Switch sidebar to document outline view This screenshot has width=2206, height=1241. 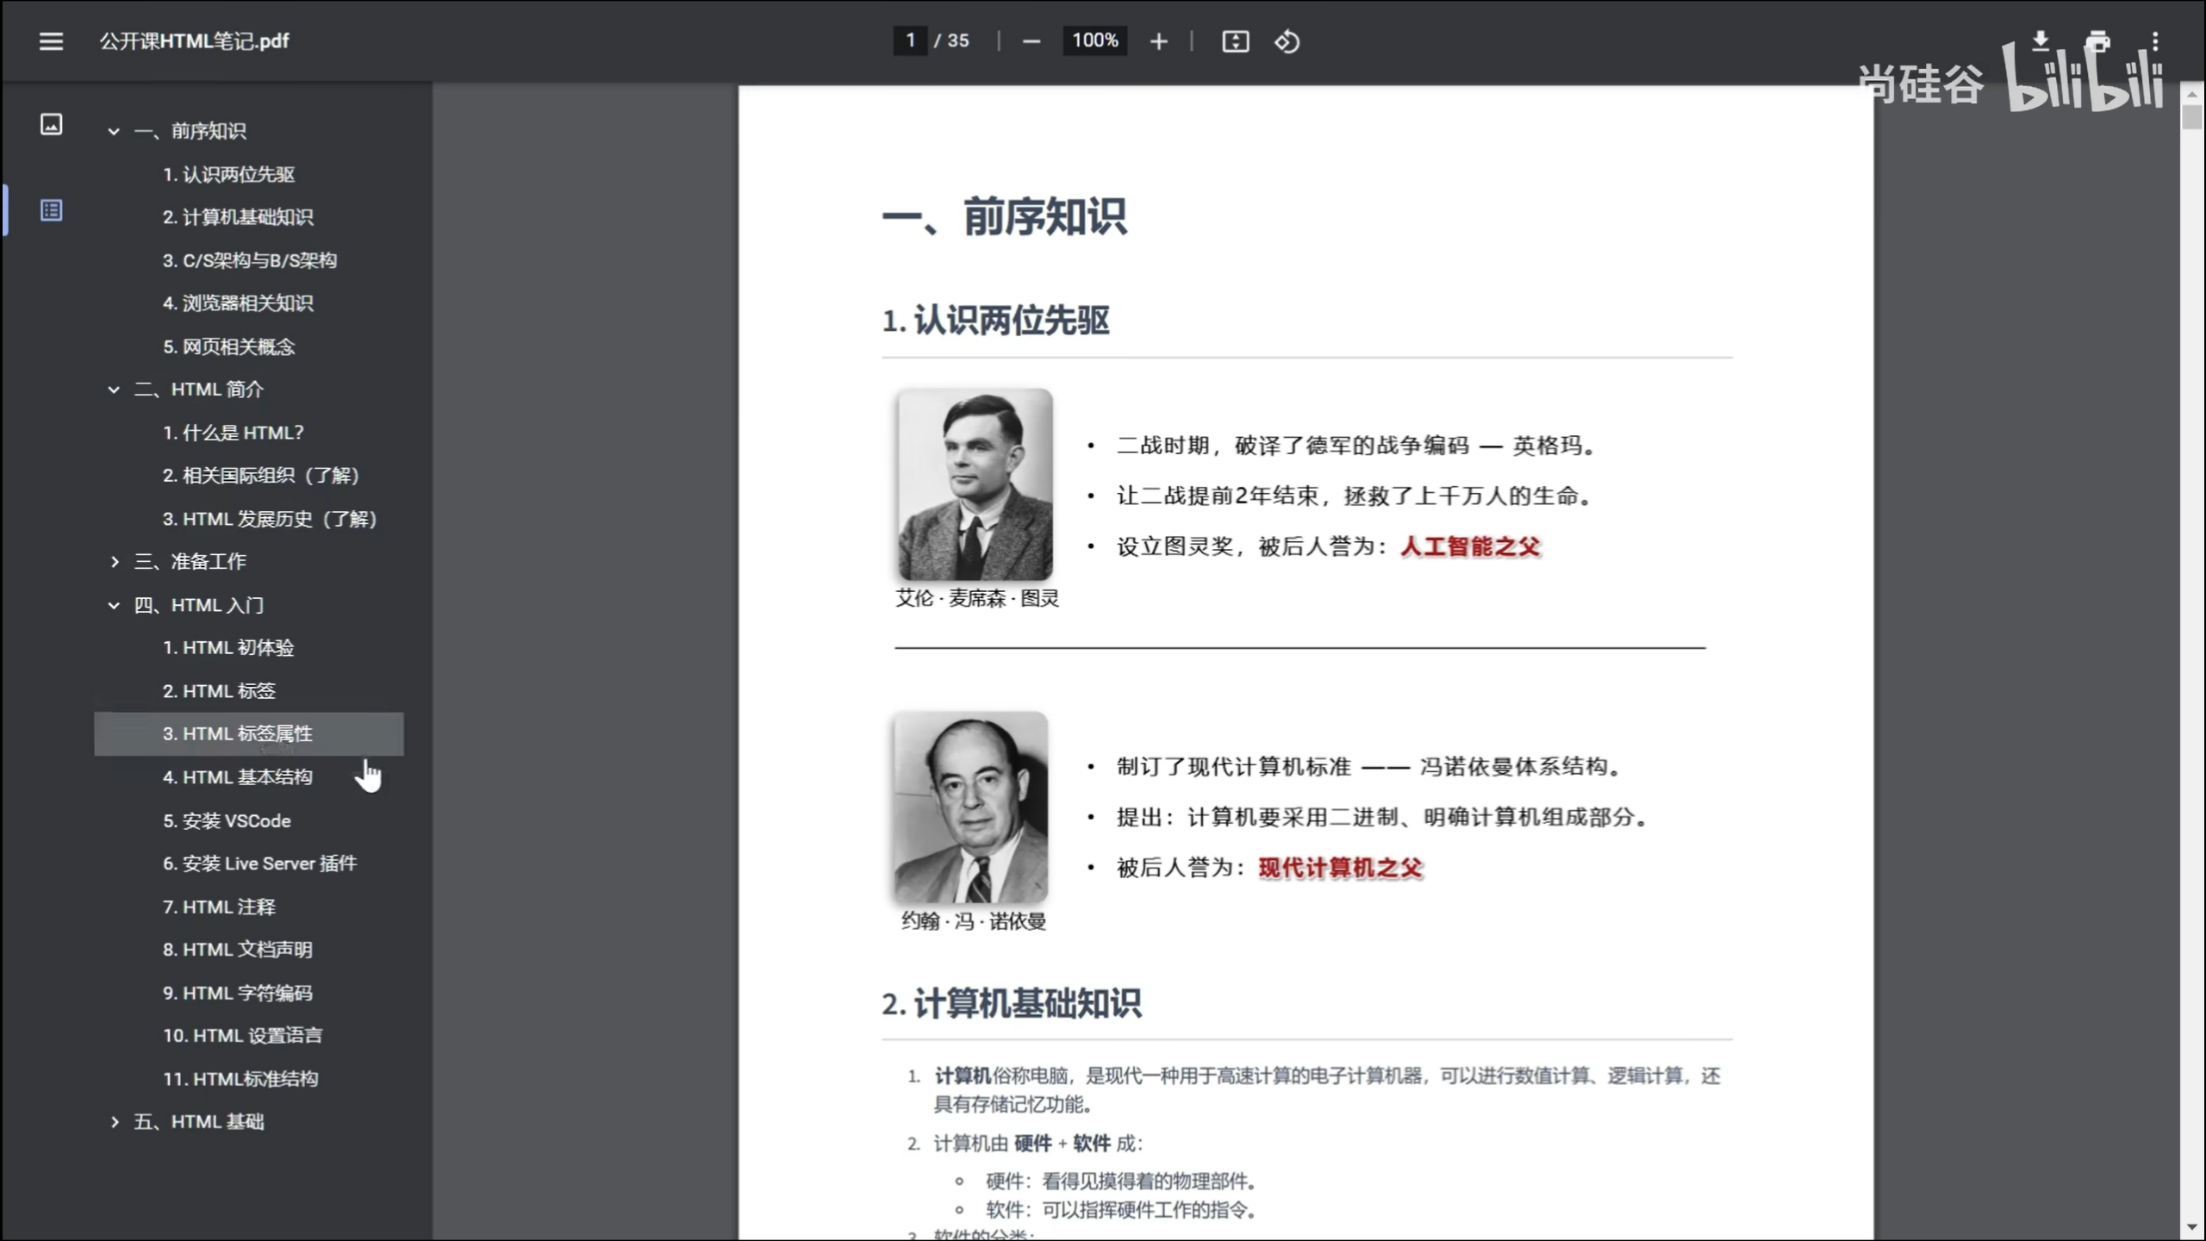tap(51, 209)
